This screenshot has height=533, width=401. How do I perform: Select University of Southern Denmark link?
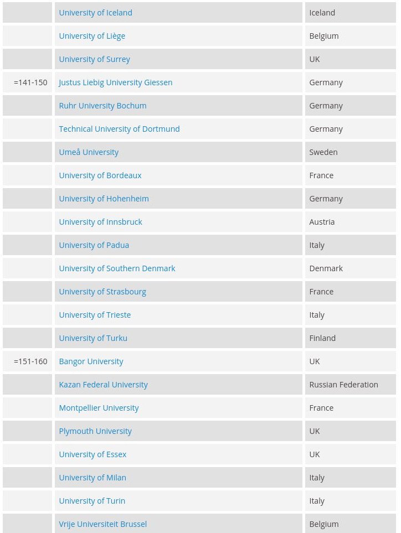pos(117,268)
